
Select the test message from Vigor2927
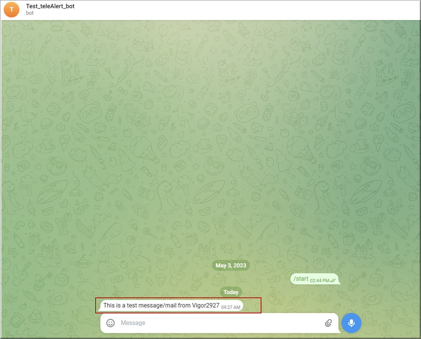tap(171, 306)
